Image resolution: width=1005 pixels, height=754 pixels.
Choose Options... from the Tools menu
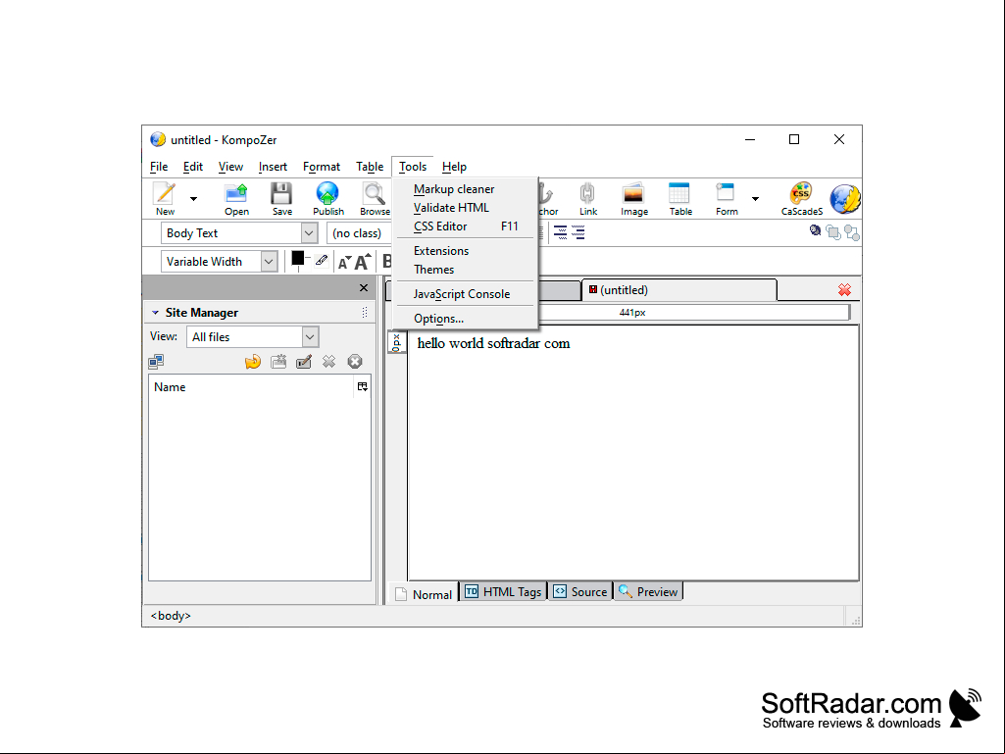point(466,319)
